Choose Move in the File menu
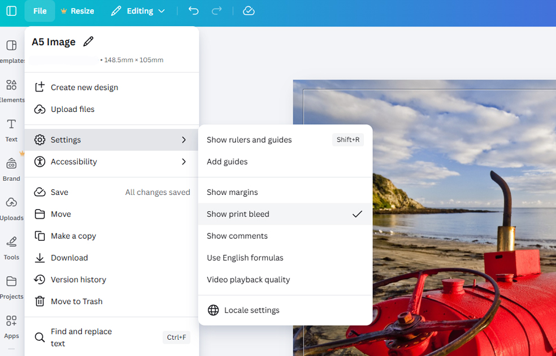Image resolution: width=556 pixels, height=356 pixels. pos(112,214)
